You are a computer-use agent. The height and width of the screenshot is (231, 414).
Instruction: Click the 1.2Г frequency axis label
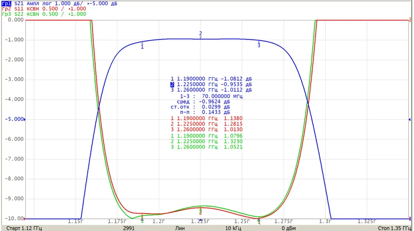coord(159,221)
